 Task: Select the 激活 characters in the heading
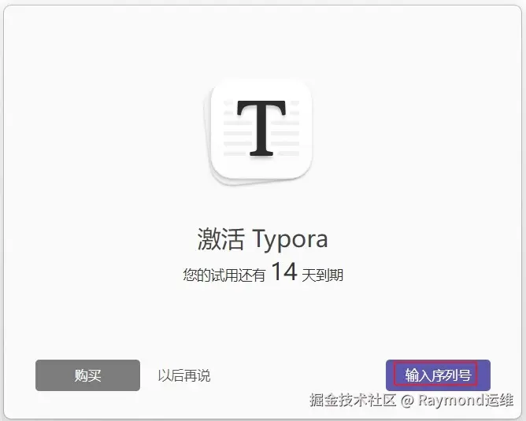tap(220, 239)
